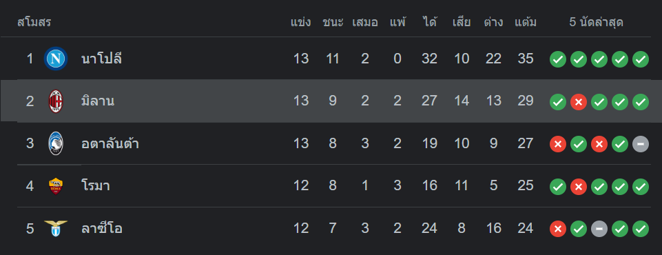The image size is (662, 255).
Task: Click the Napoli club crest icon
Action: [56, 59]
